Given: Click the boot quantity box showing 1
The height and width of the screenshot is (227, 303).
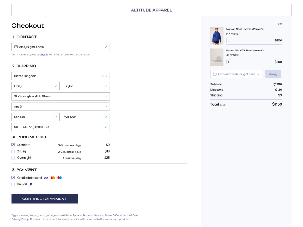Looking at the screenshot, I should tap(228, 62).
